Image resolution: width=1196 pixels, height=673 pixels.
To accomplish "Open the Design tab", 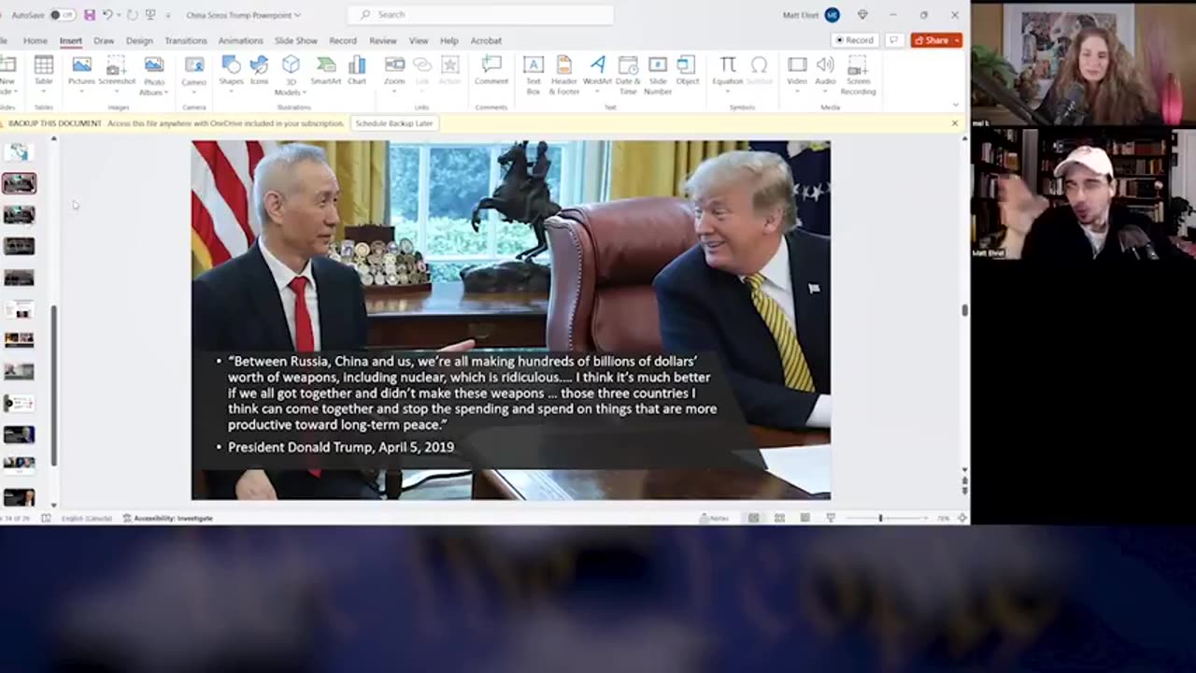I will 139,41.
